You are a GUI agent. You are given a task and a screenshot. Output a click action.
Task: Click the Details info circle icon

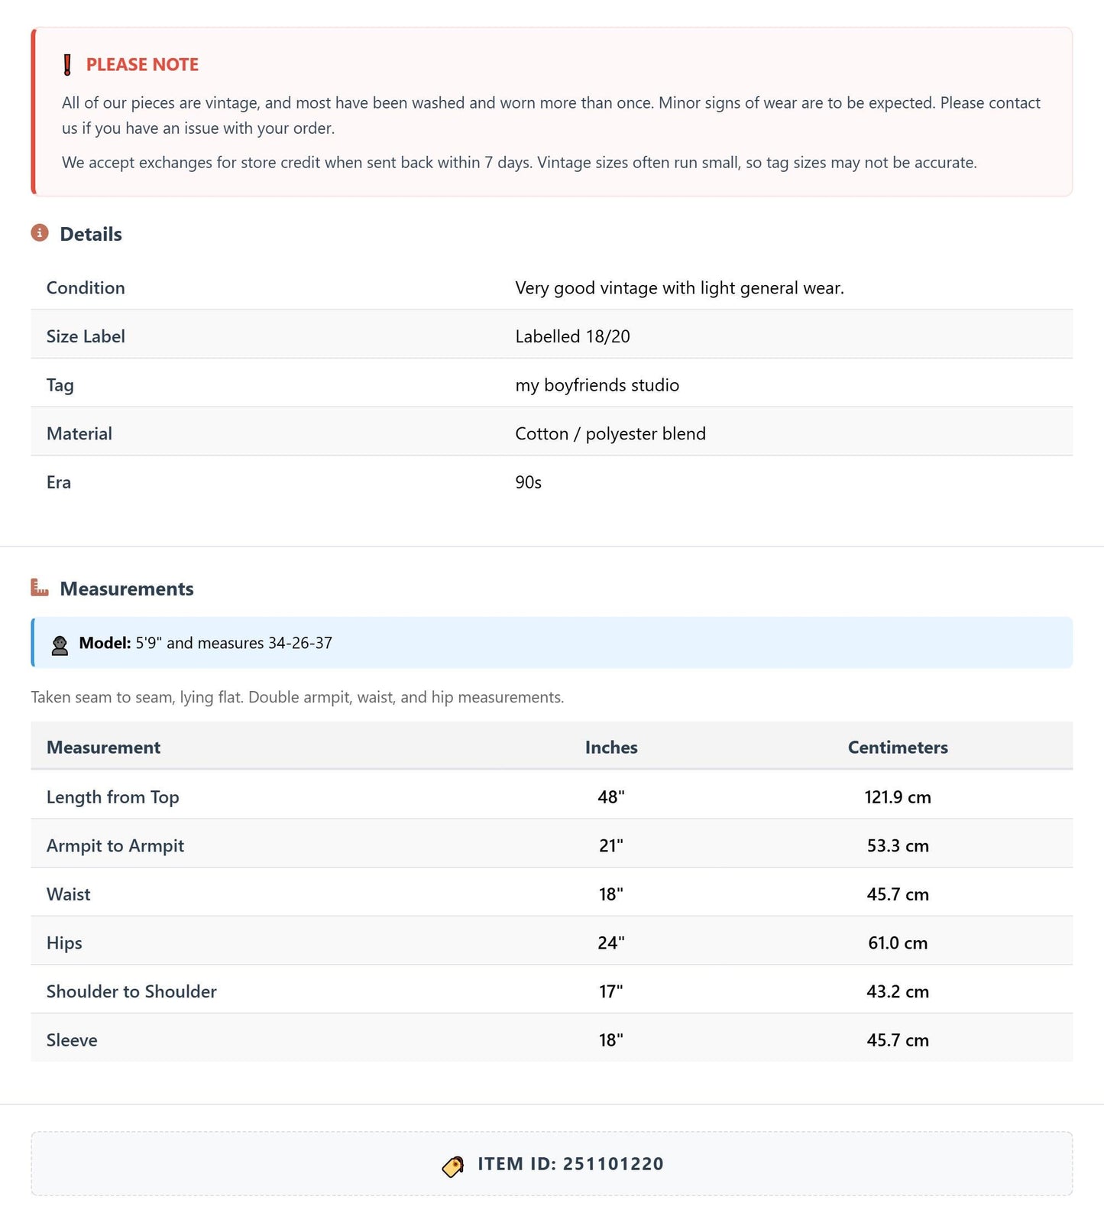[x=40, y=232]
